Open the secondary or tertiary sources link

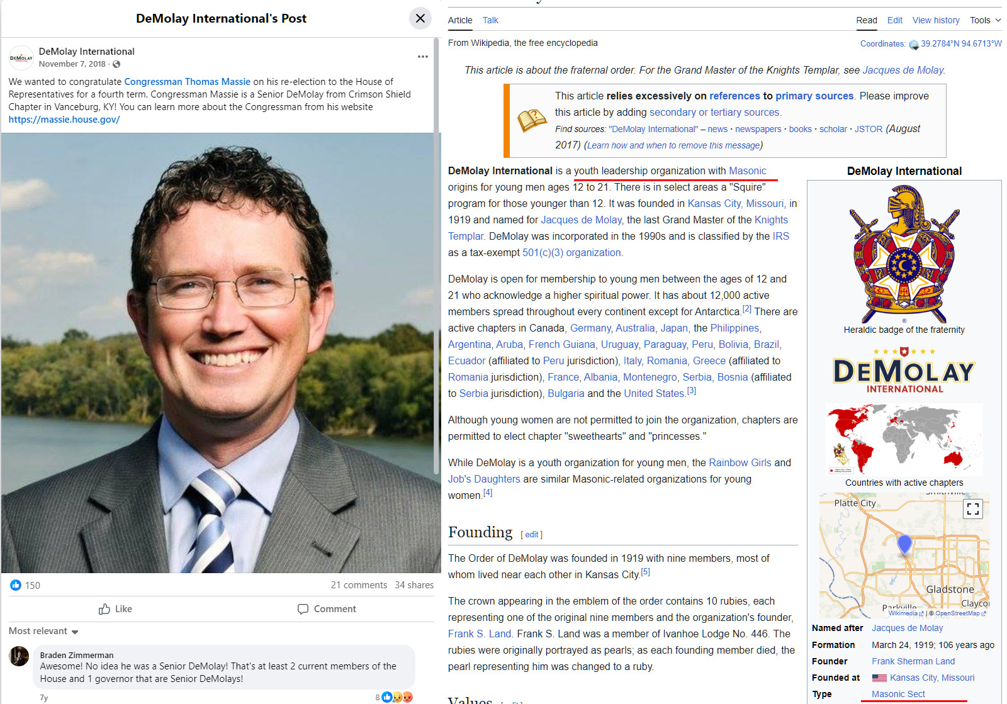point(714,113)
